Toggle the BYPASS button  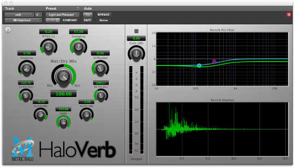(x=103, y=15)
